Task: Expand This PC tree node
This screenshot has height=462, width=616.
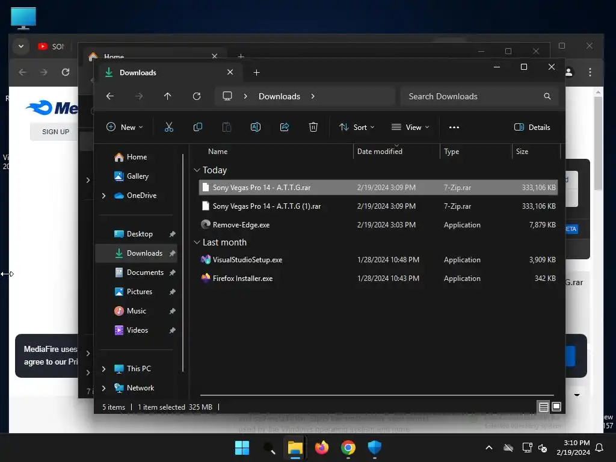Action: click(x=103, y=369)
